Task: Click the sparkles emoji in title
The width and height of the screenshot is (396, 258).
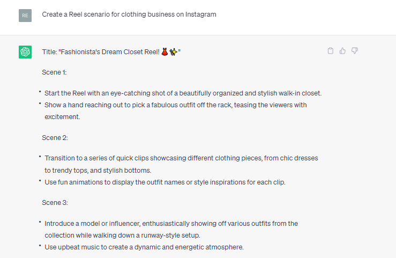Action: pos(173,52)
